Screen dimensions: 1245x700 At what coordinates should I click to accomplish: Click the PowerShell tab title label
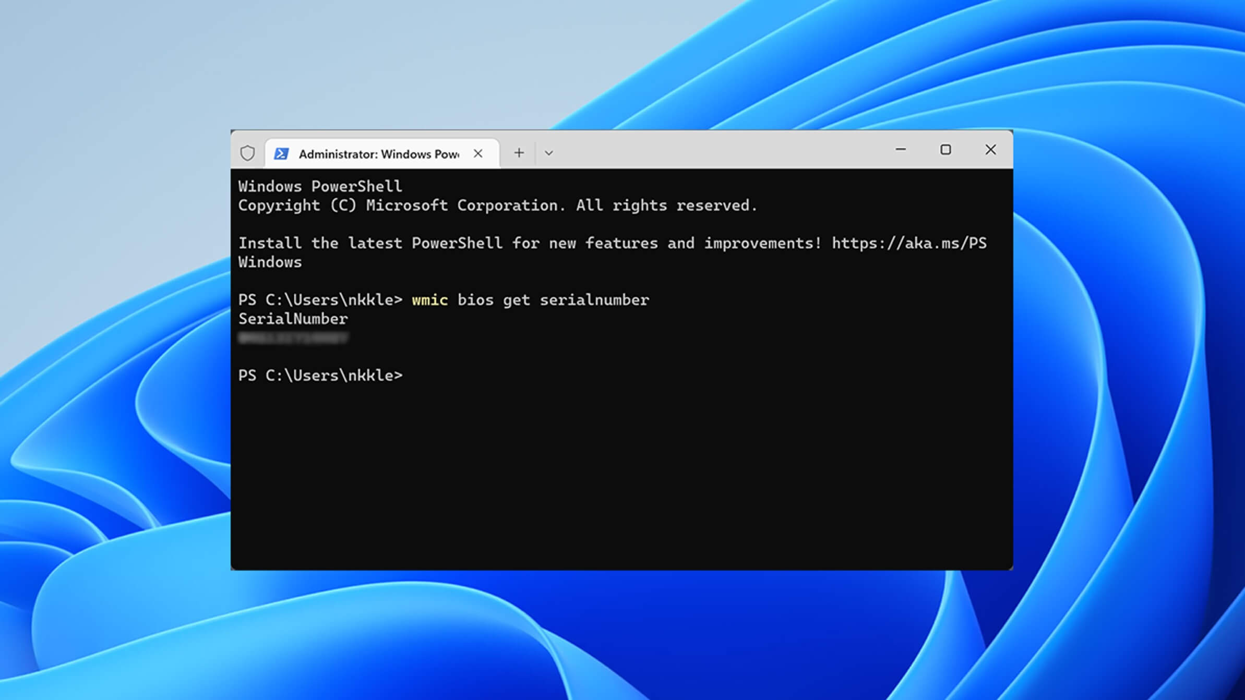click(x=380, y=152)
